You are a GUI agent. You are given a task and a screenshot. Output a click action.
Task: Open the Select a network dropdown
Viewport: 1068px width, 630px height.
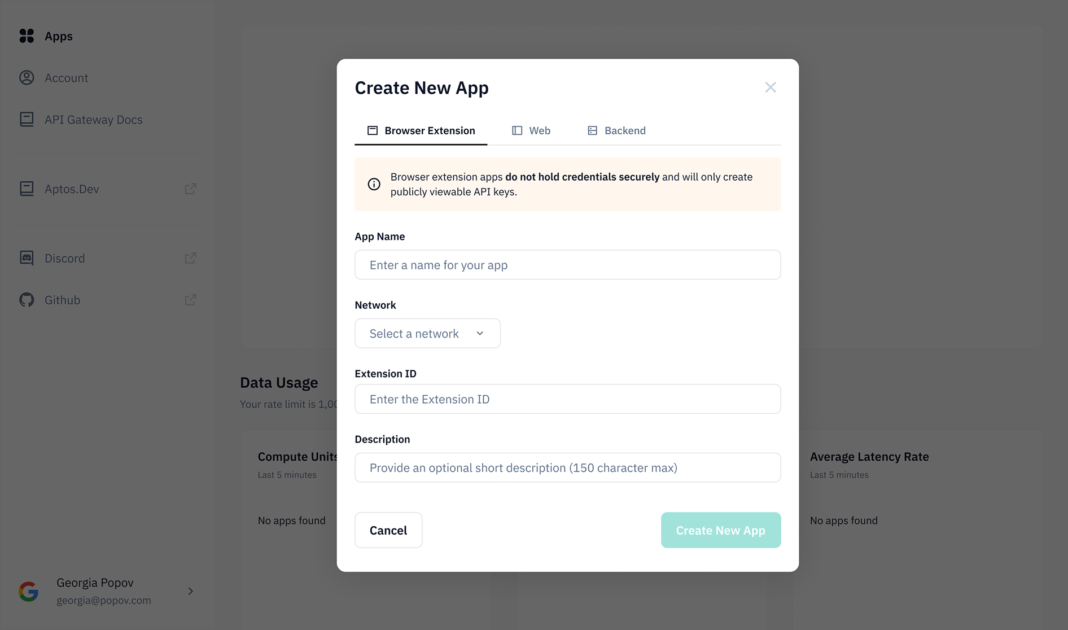427,334
